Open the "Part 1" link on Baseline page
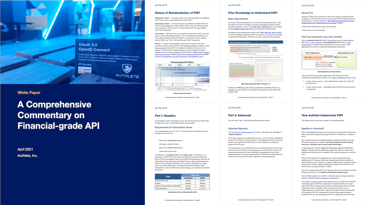365x205 pixels. pyautogui.click(x=167, y=123)
